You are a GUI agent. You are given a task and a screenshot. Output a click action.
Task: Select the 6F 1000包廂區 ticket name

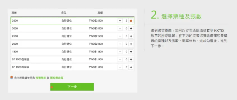(x=20, y=67)
